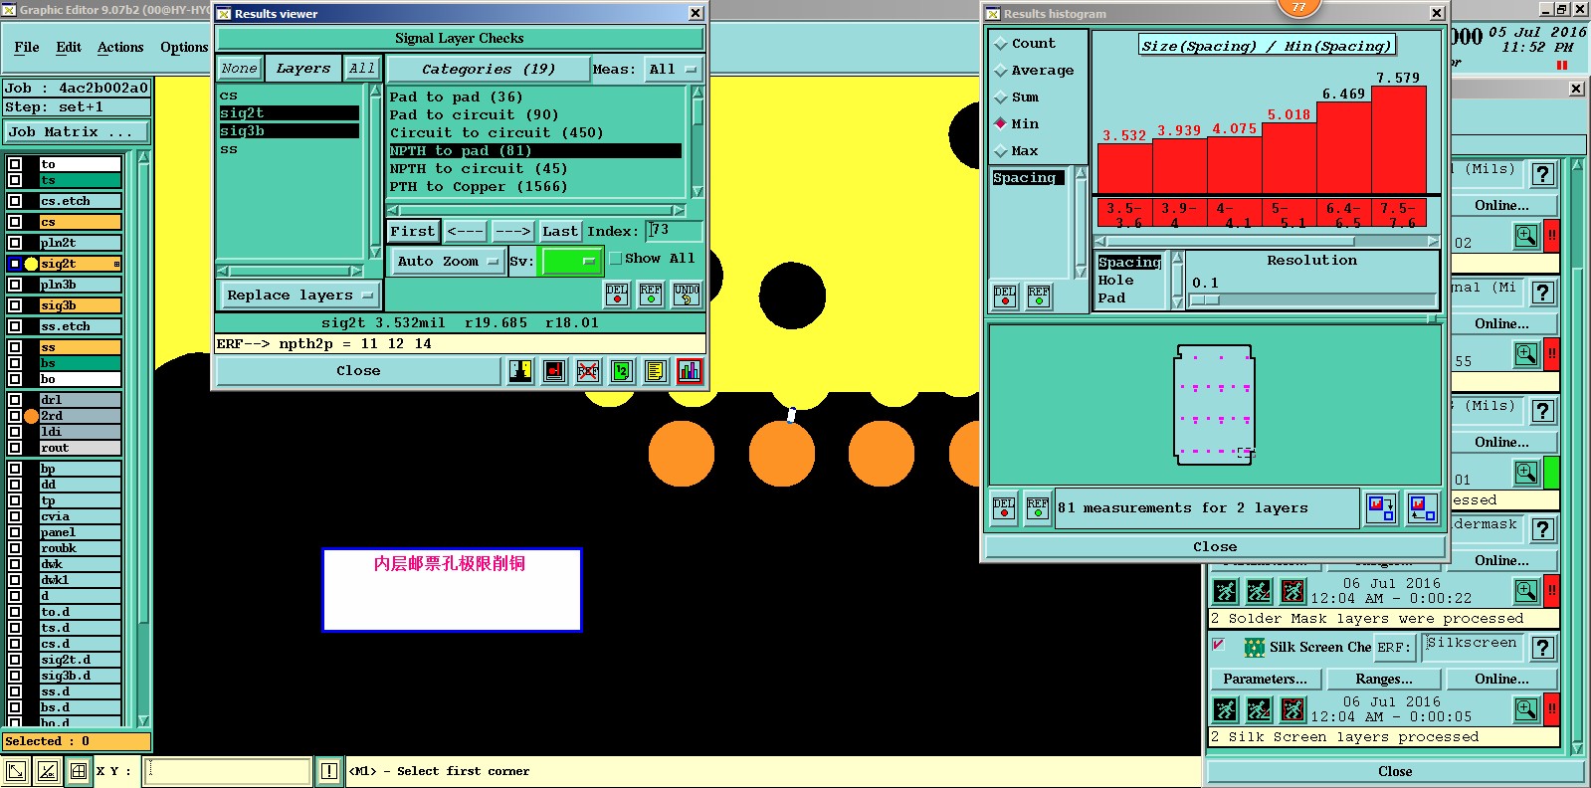Select the None layer filter tab
This screenshot has width=1591, height=788.
pos(240,69)
